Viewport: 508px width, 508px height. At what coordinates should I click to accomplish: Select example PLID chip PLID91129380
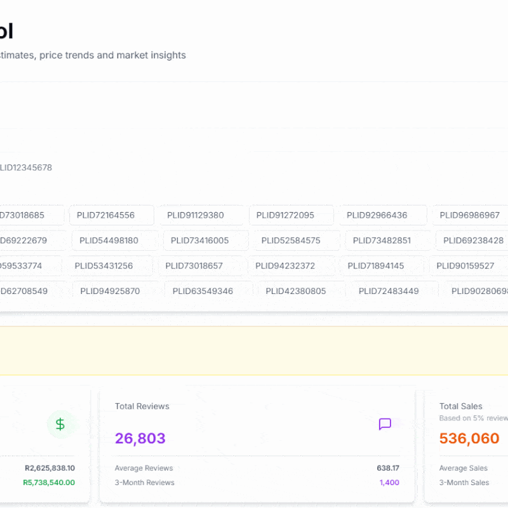click(x=201, y=215)
